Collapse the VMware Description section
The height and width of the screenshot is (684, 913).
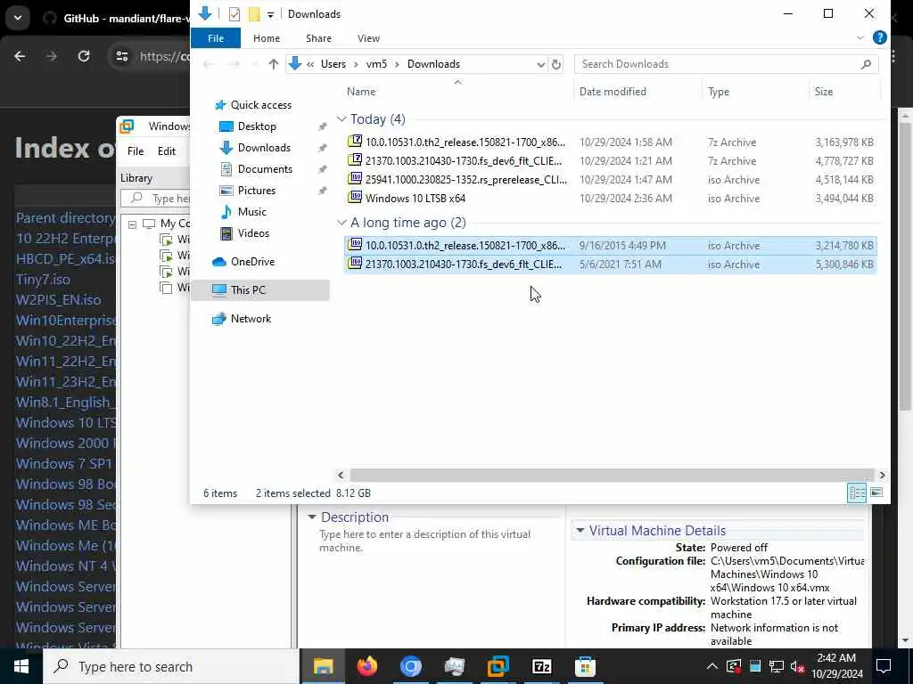pyautogui.click(x=311, y=517)
